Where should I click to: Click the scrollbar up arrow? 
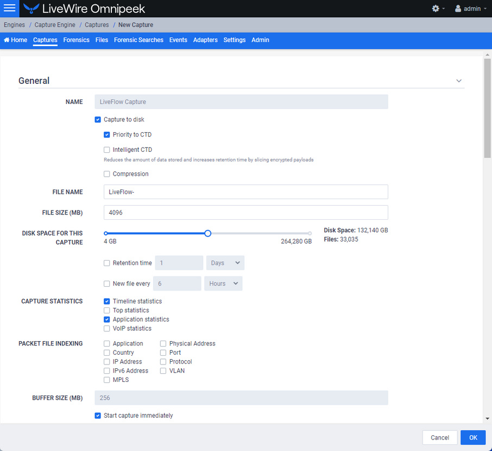(487, 55)
